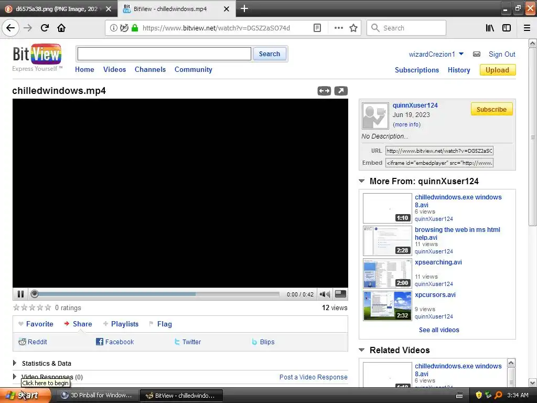Switch the player to wide mode icon
This screenshot has height=403, width=537.
324,91
